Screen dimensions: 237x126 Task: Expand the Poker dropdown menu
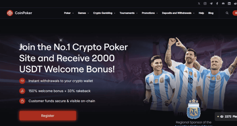click(69, 13)
